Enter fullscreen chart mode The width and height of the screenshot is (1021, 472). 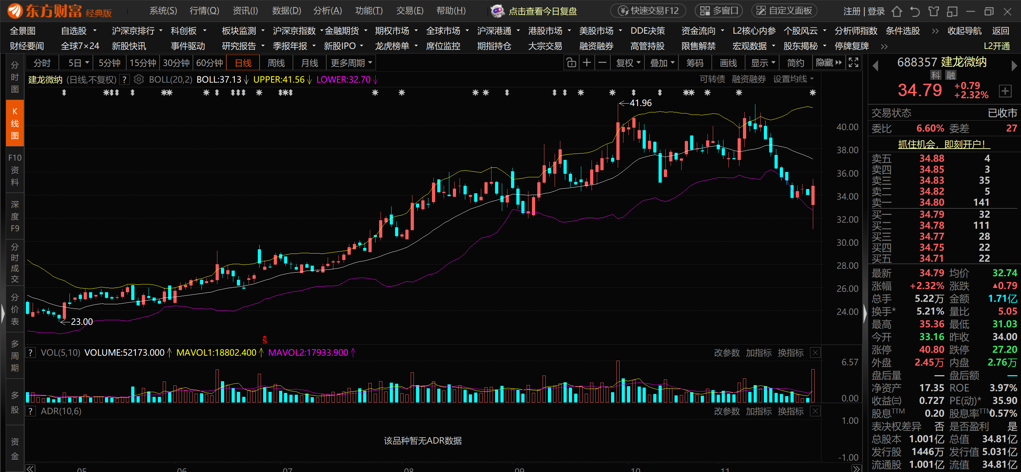(x=853, y=63)
